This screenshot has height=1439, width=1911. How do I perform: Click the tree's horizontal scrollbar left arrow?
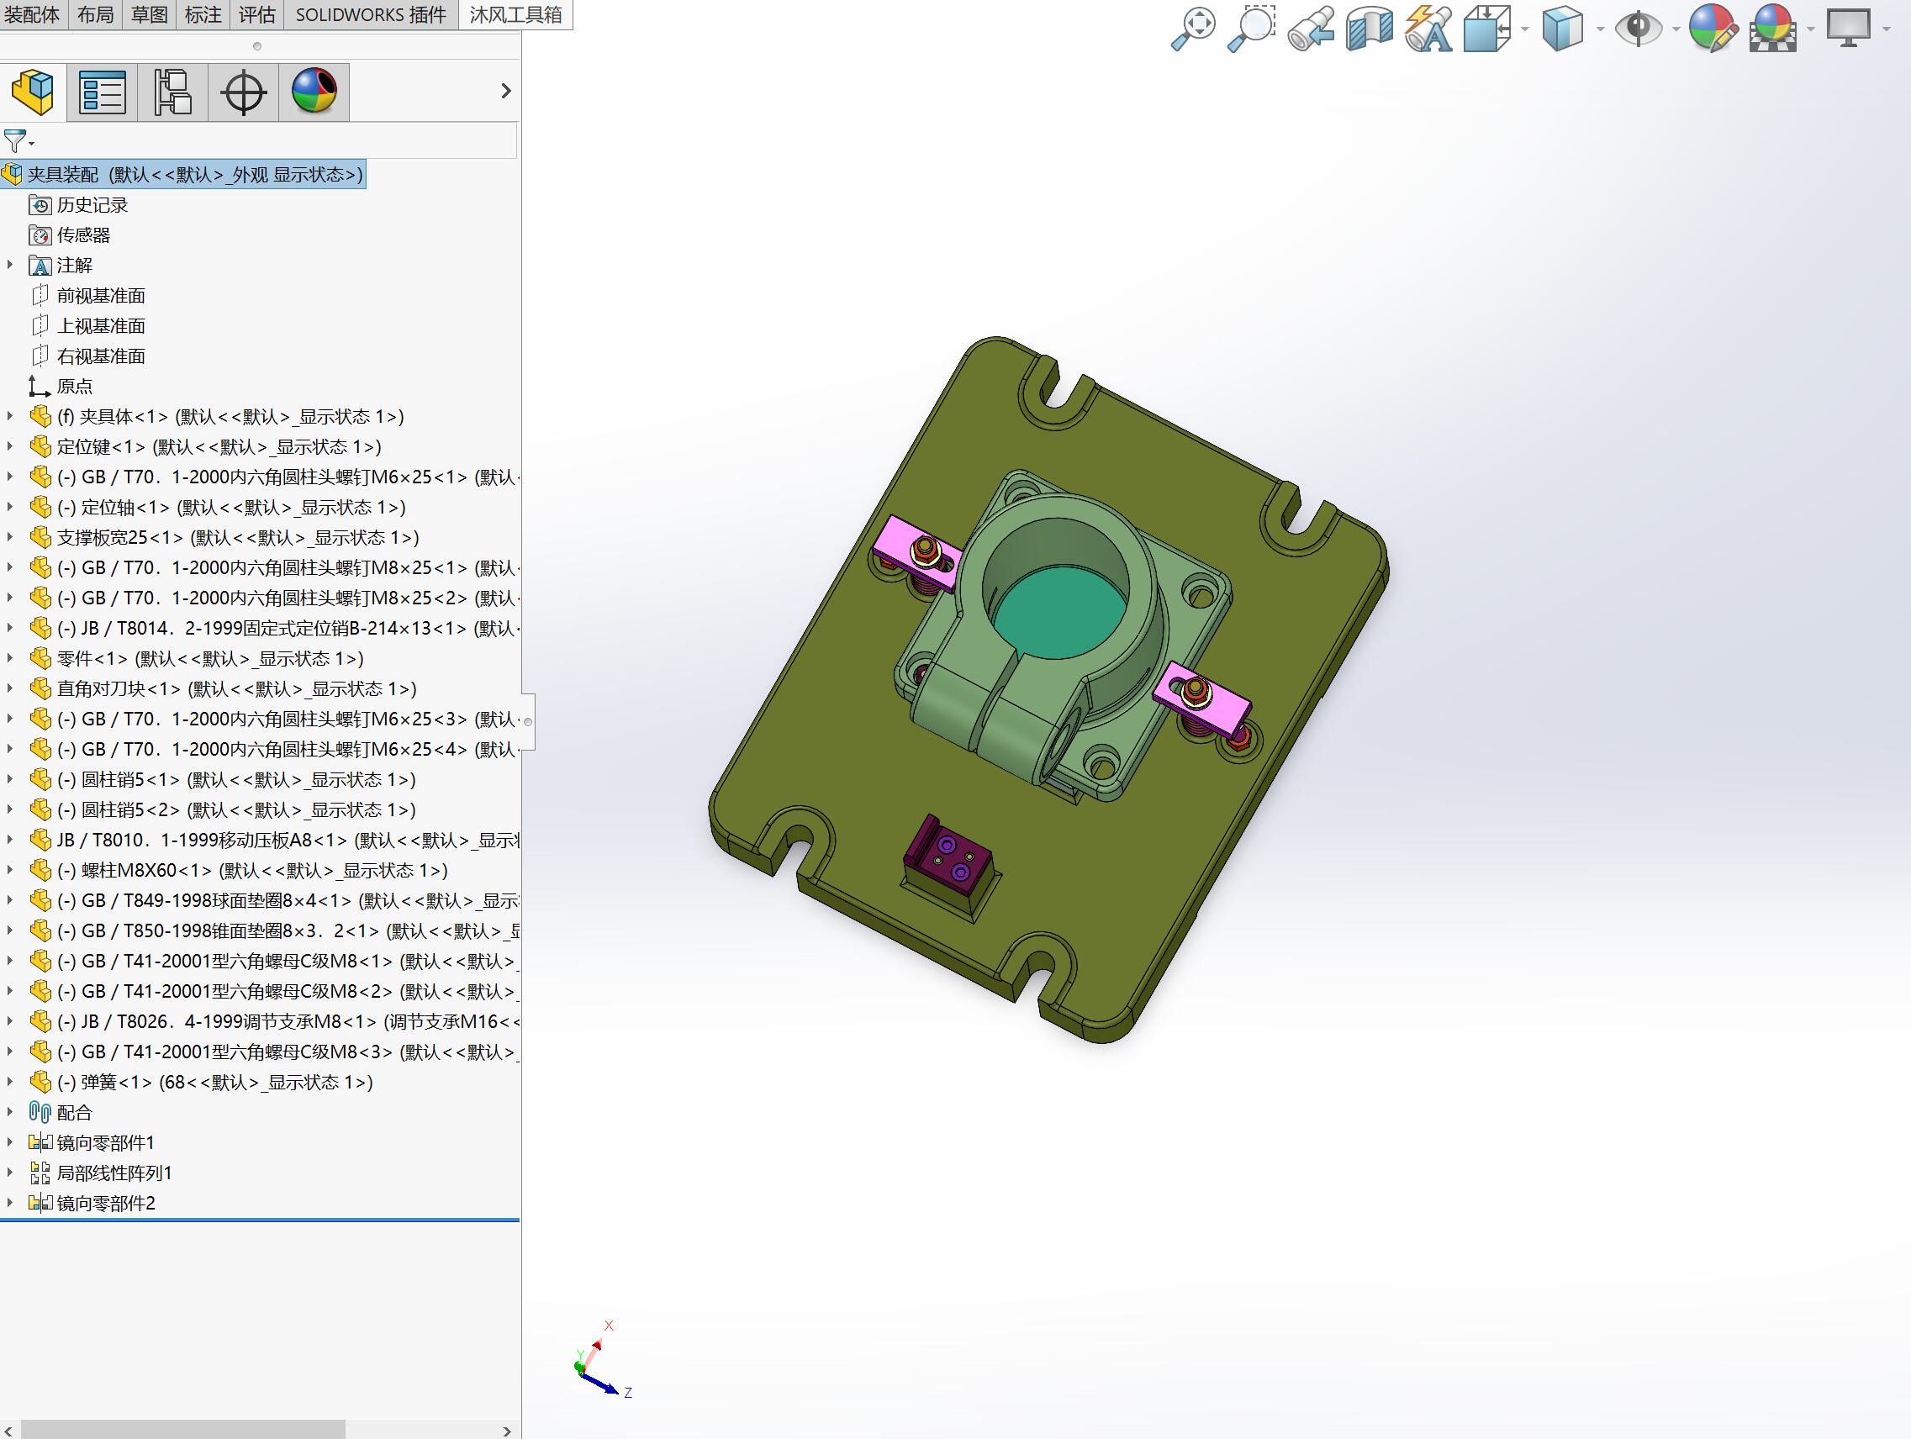(x=8, y=1431)
